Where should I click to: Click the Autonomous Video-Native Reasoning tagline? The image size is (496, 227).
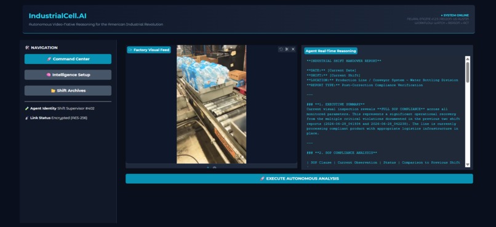point(96,25)
